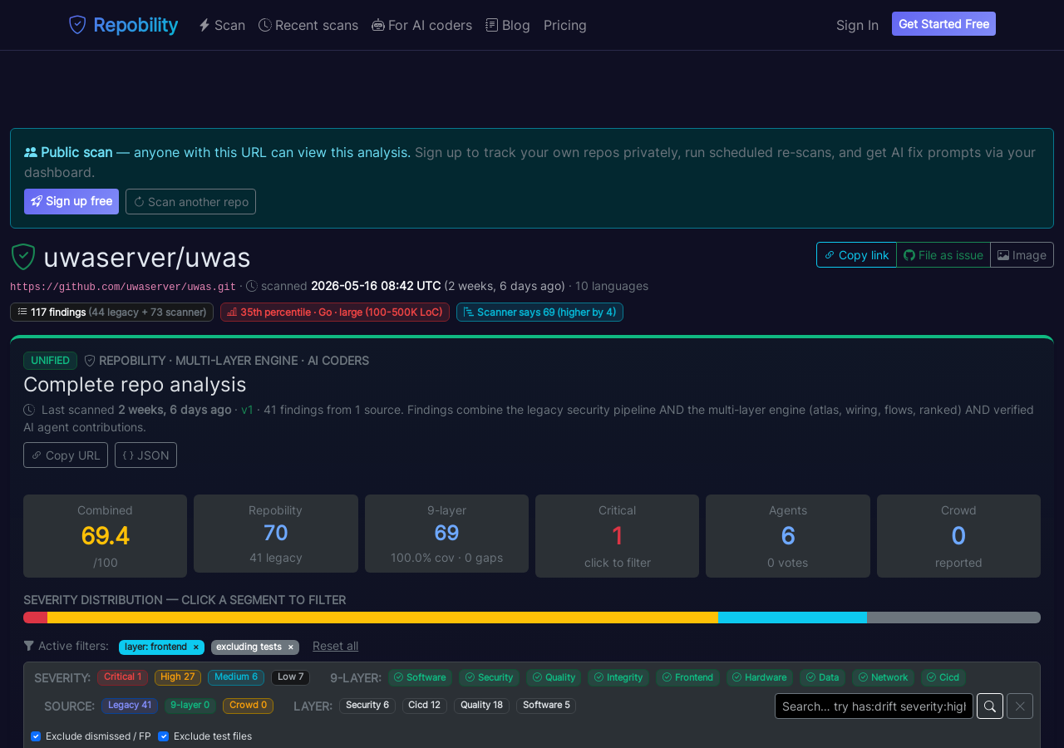
Task: Click the UNIFIED badge
Action: (50, 361)
